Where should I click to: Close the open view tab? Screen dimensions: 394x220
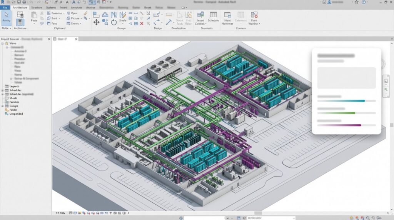tap(76, 39)
